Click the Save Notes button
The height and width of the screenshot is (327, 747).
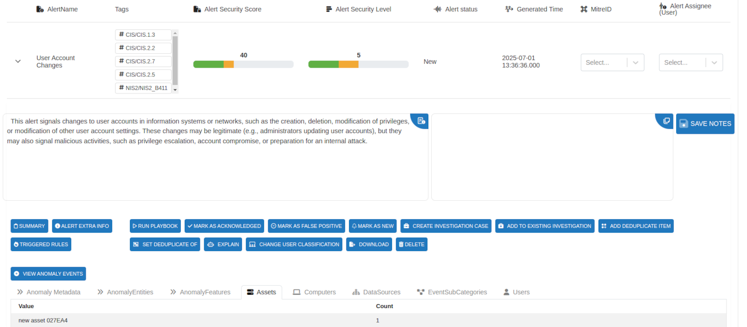click(x=705, y=124)
